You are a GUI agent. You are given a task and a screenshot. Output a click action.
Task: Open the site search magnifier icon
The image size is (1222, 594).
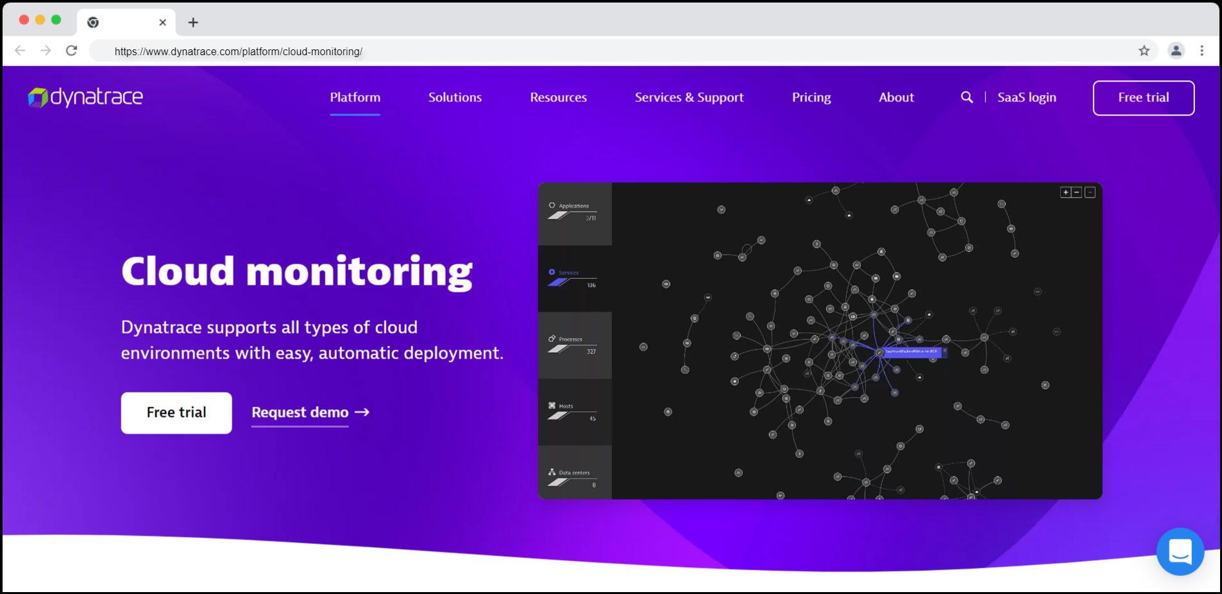[x=967, y=97]
